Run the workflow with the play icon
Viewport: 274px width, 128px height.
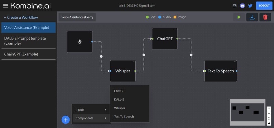239,17
